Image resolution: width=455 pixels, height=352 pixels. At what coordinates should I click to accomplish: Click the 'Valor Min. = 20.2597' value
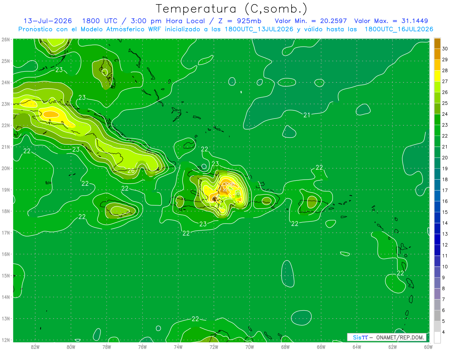click(311, 21)
